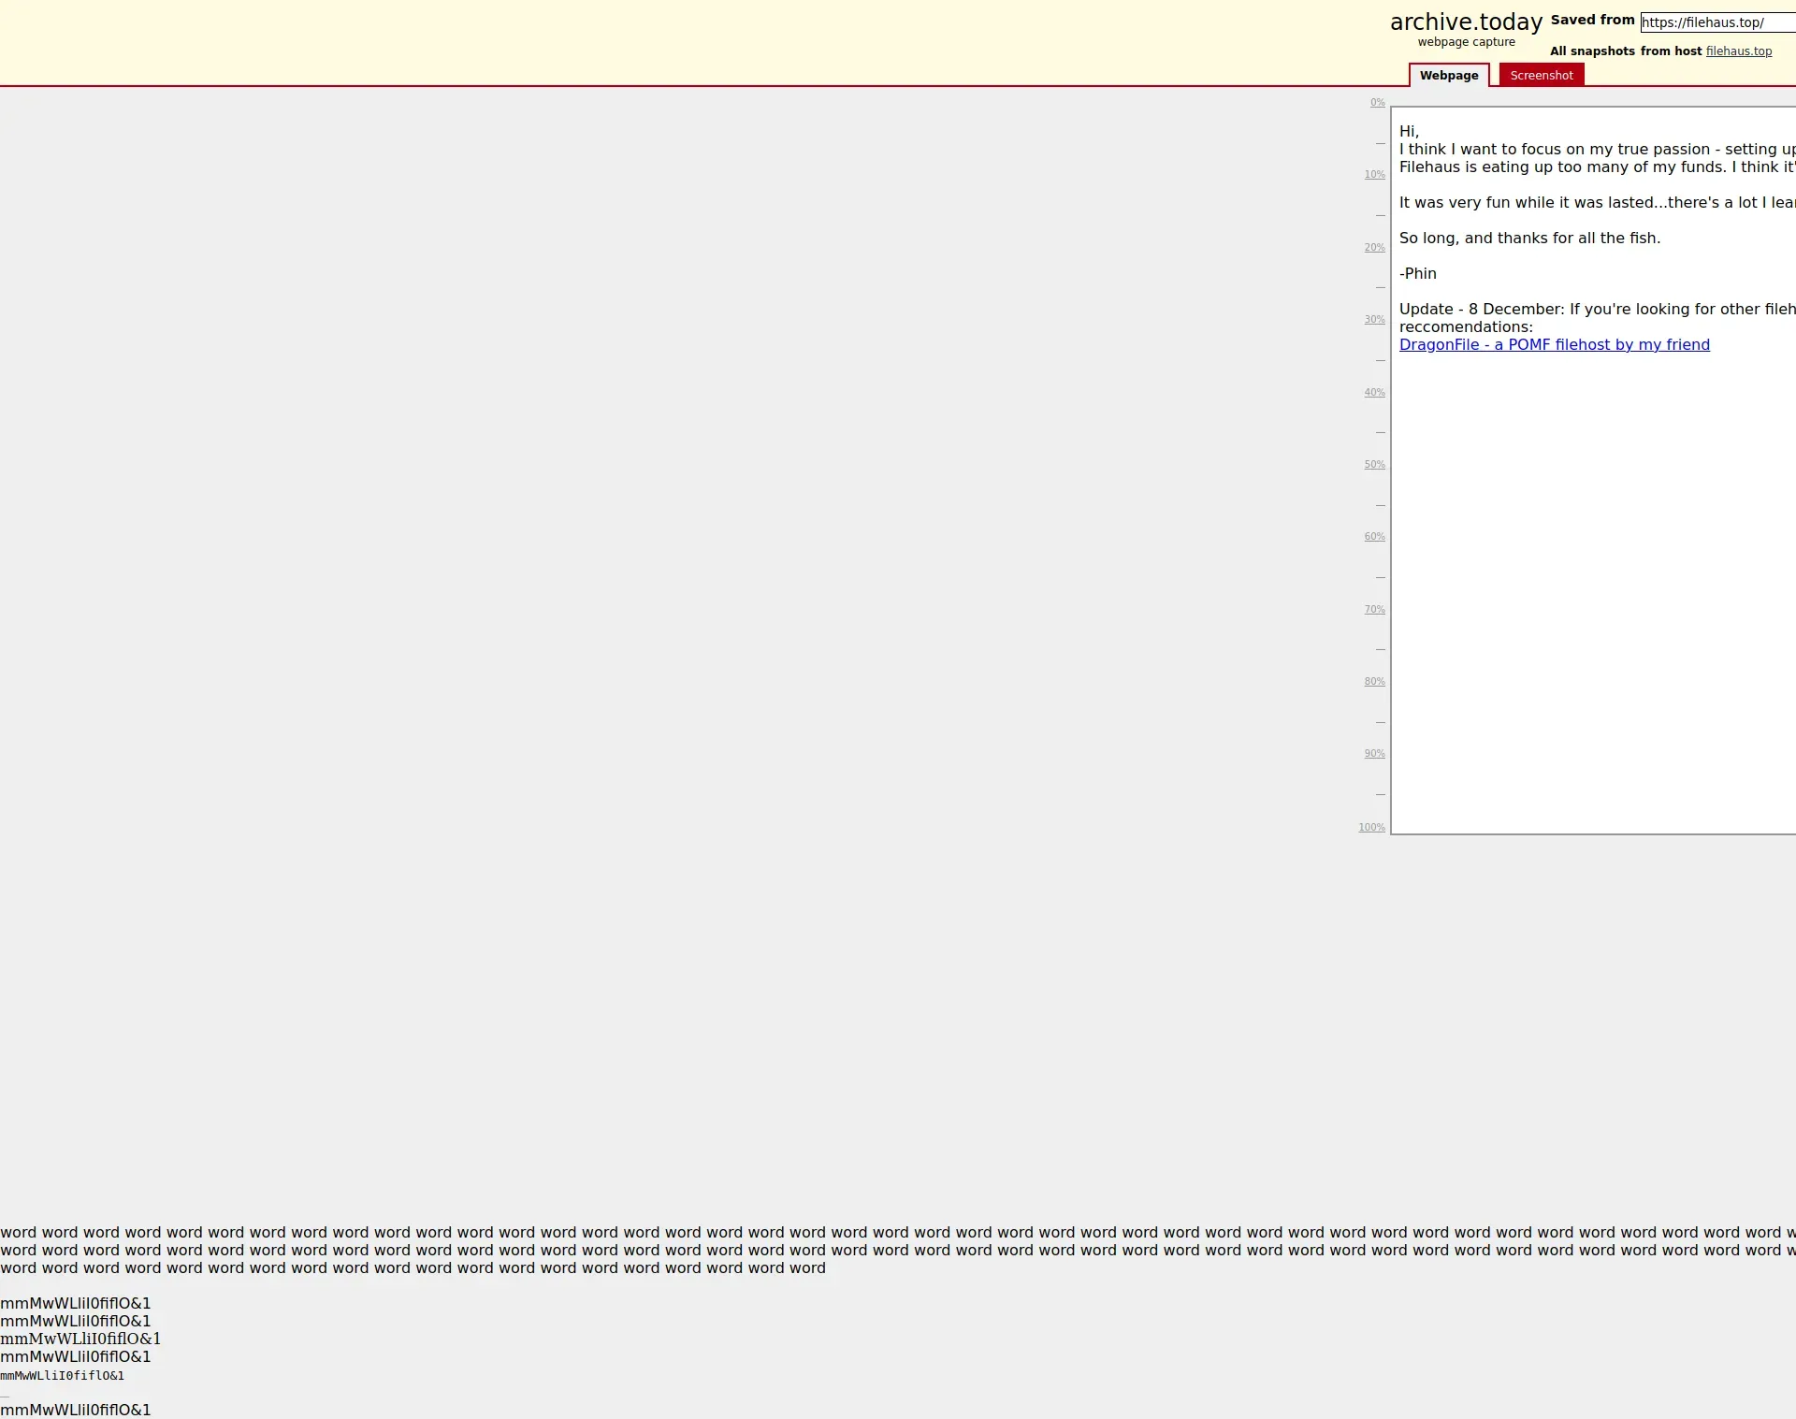Jump to the 40% position marker
The width and height of the screenshot is (1796, 1419).
coord(1374,393)
